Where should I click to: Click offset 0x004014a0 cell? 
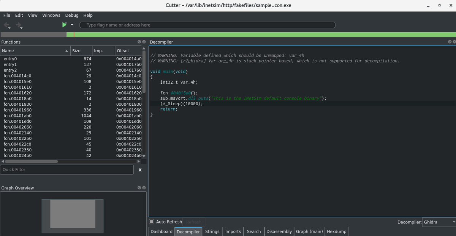pyautogui.click(x=128, y=59)
